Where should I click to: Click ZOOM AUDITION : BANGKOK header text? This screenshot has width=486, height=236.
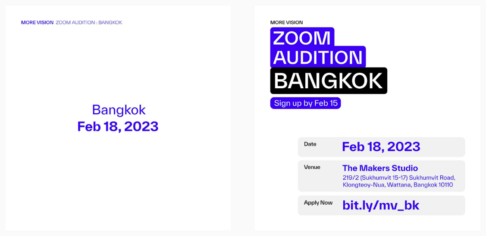click(x=89, y=22)
